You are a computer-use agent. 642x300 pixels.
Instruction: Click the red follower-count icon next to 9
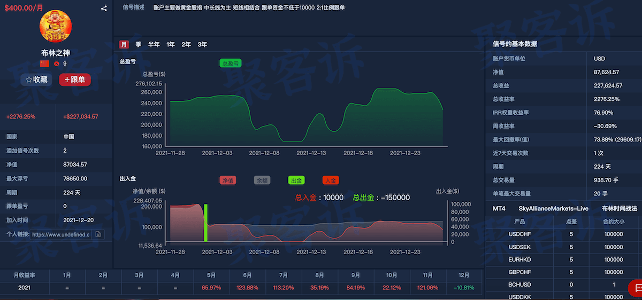[56, 64]
